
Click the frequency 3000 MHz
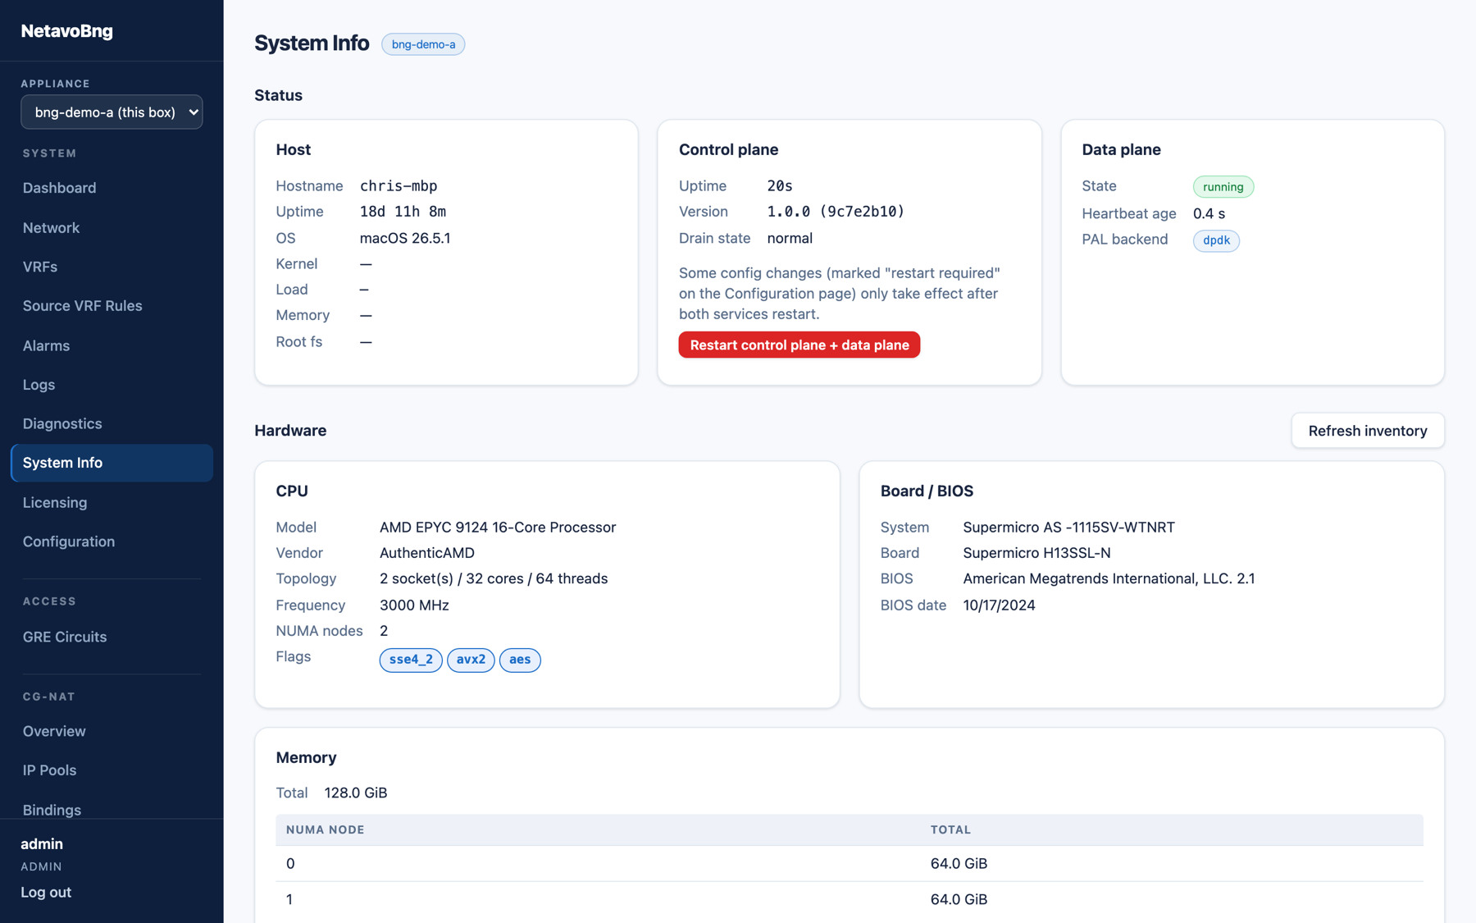[x=414, y=605]
